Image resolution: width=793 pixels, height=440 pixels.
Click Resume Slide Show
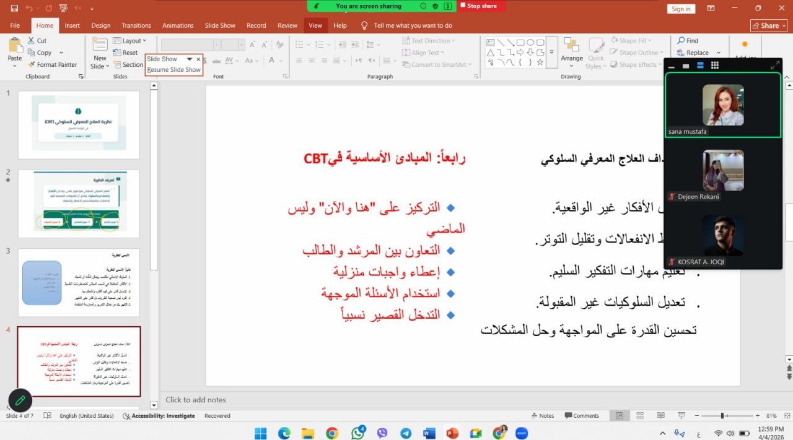(x=174, y=70)
